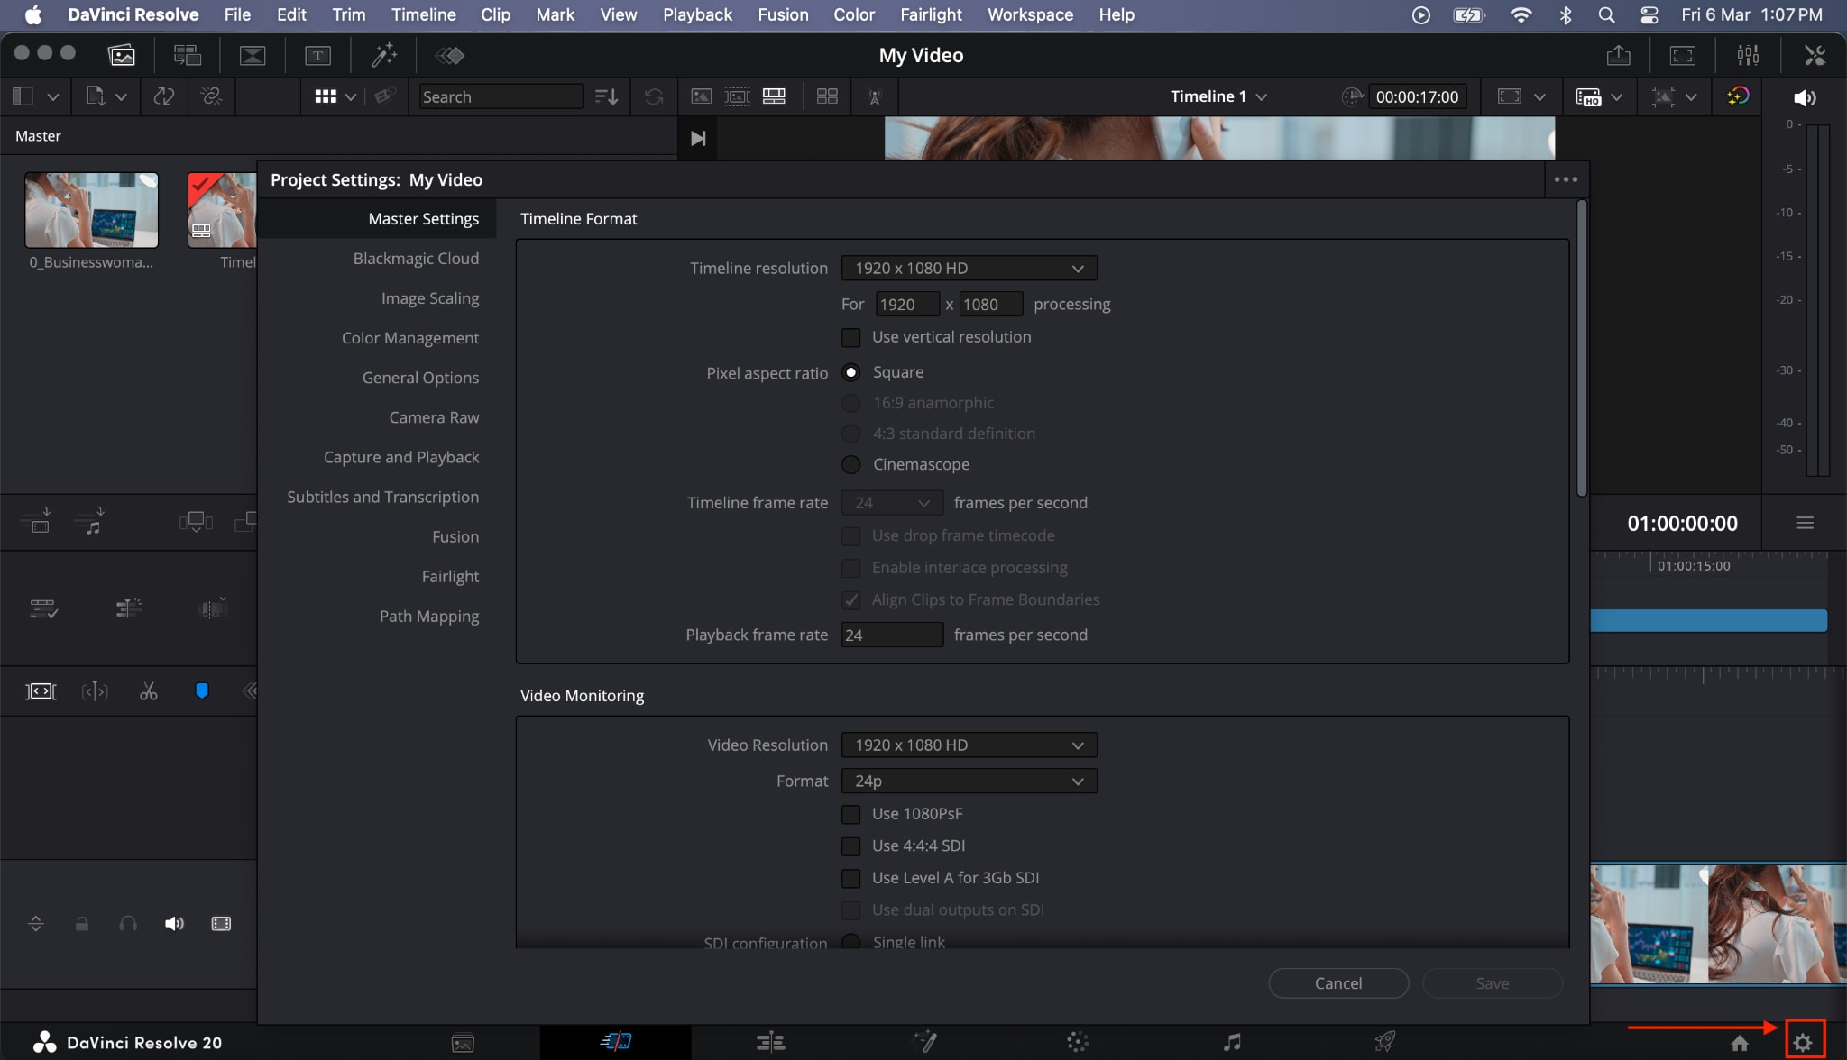Screen dimensions: 1847x1060
Task: Select the 0_Businesswoma clip thumbnail
Action: [90, 209]
